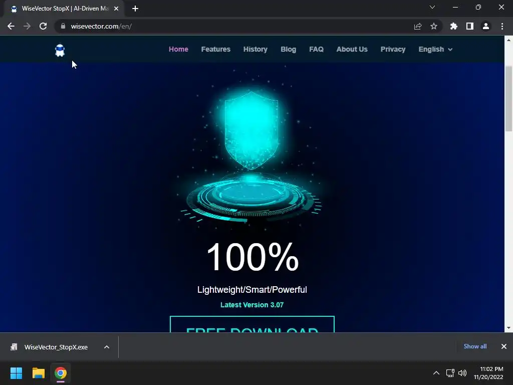Expand WiseVector_StopX.exe download options arrow
The height and width of the screenshot is (385, 513).
point(107,347)
